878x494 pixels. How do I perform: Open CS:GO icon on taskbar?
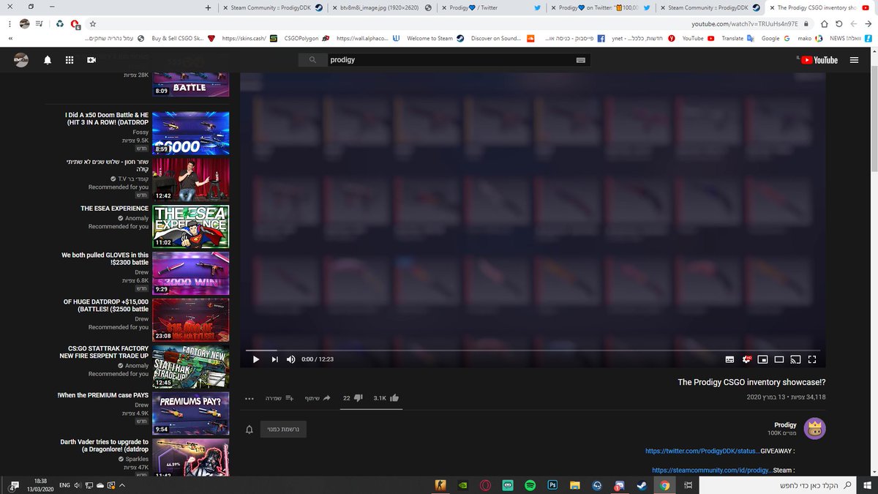tap(440, 485)
